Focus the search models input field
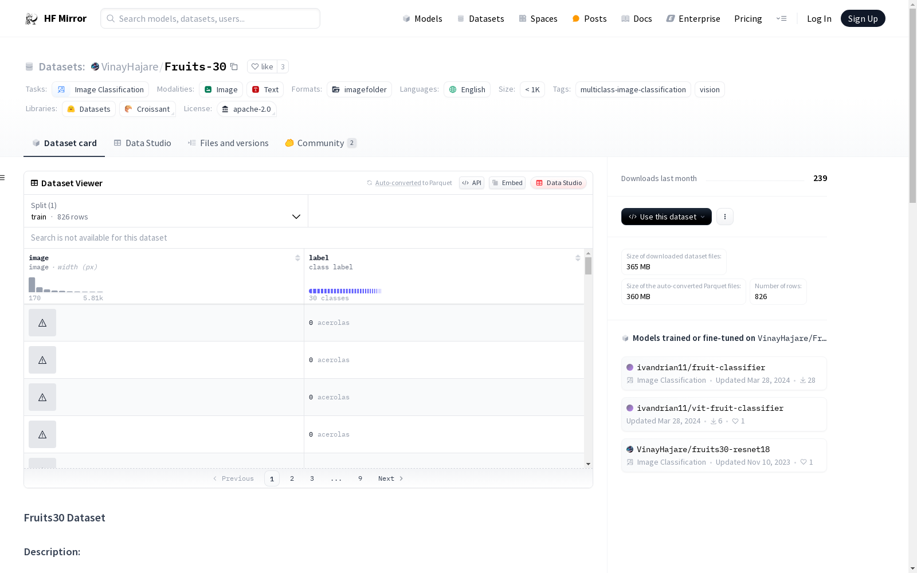This screenshot has width=917, height=573. point(210,19)
